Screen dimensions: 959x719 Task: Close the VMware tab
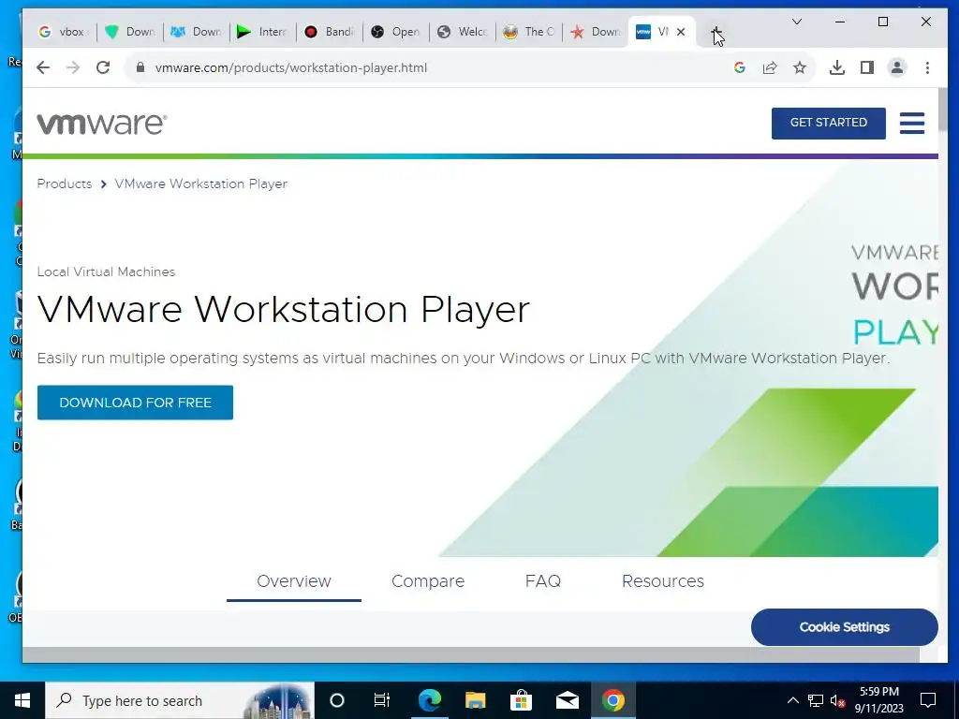(681, 32)
